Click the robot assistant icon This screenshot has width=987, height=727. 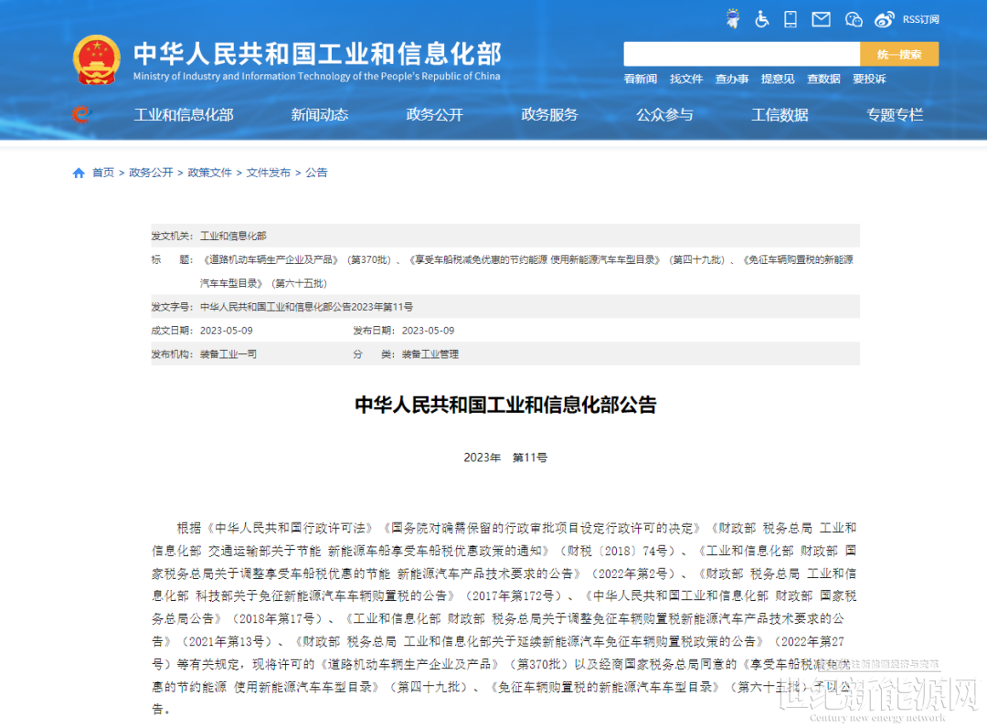pos(732,18)
